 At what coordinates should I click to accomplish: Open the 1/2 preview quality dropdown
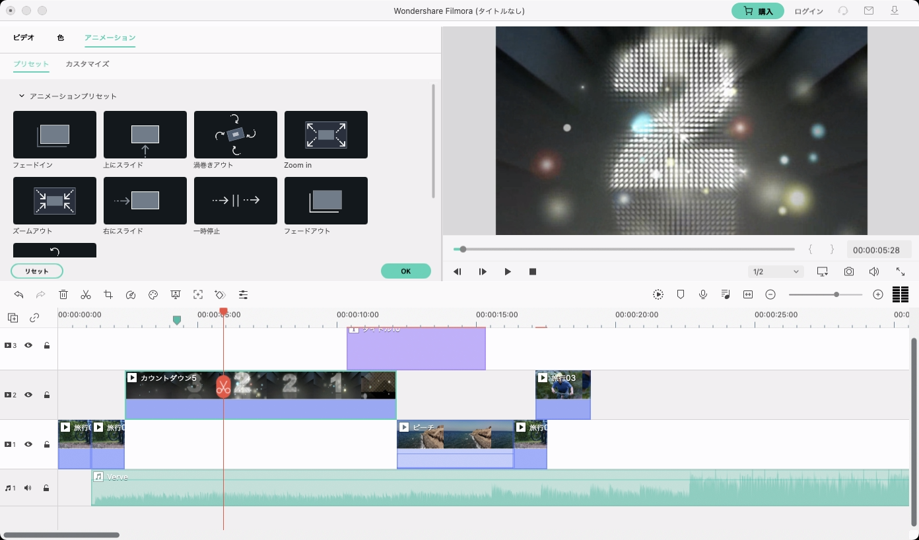tap(776, 271)
